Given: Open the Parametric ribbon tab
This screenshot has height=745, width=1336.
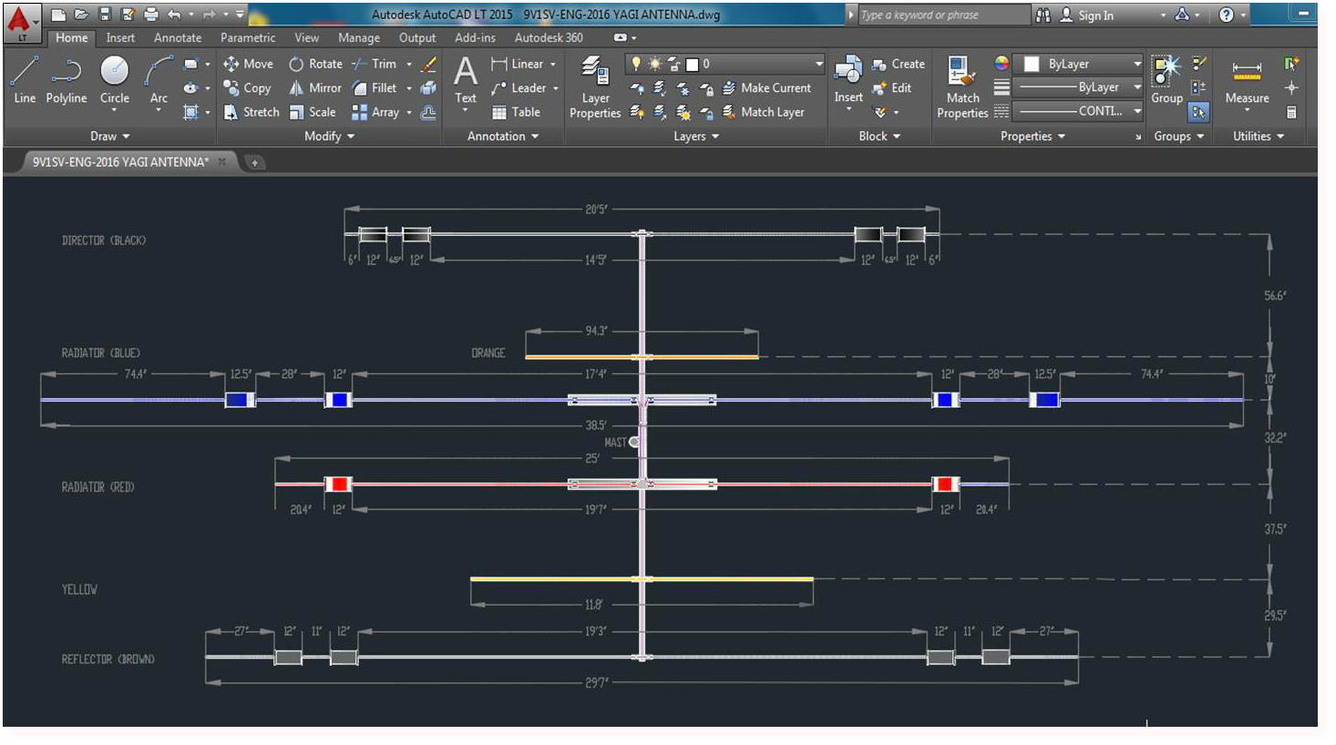Looking at the screenshot, I should 247,37.
